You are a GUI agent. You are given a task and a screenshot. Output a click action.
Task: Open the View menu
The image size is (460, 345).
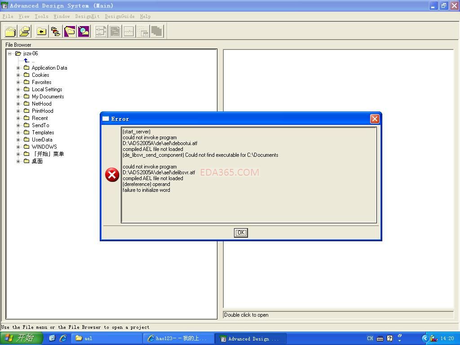coord(24,16)
